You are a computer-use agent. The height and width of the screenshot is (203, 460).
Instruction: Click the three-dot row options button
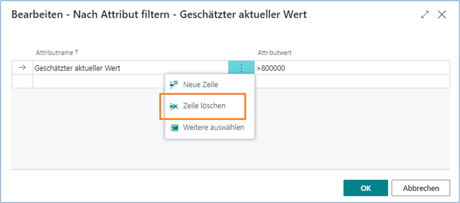tap(241, 68)
